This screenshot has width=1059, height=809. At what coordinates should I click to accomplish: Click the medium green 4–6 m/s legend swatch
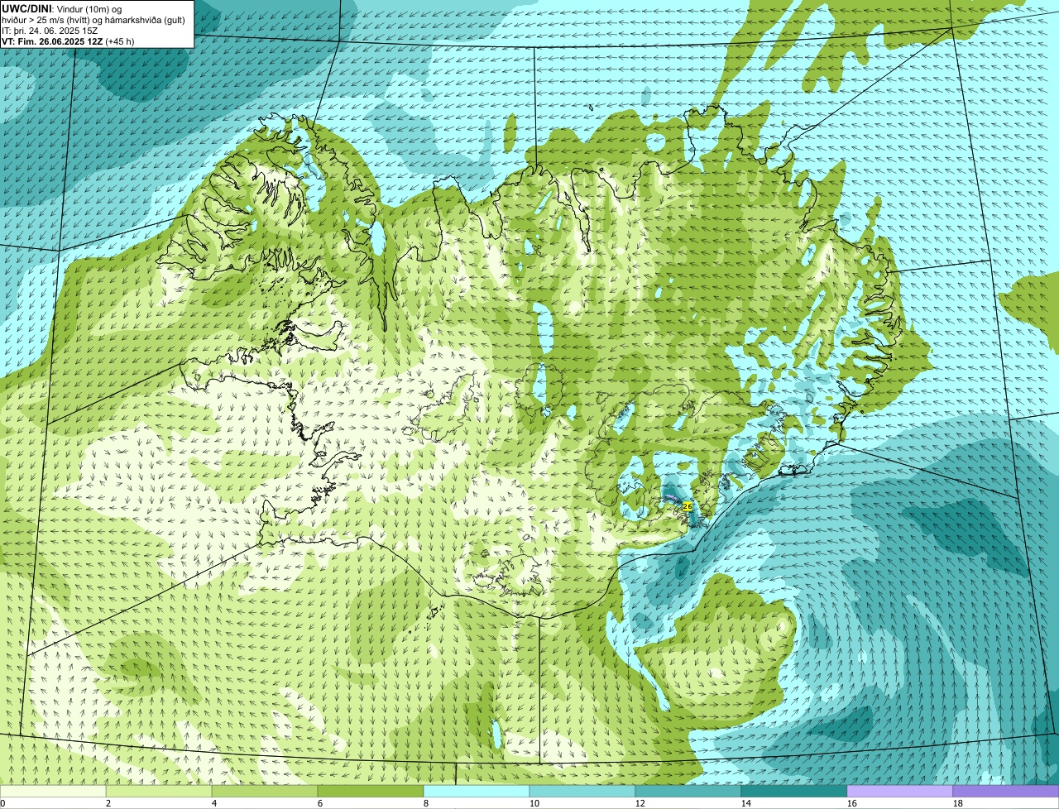point(266,791)
